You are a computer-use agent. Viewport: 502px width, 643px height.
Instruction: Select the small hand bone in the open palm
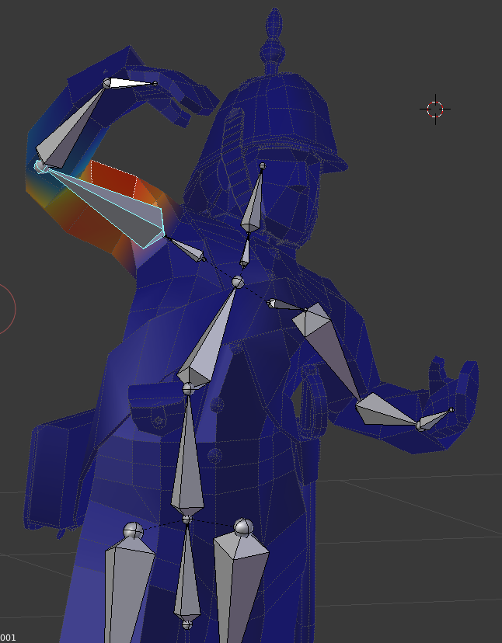point(435,419)
